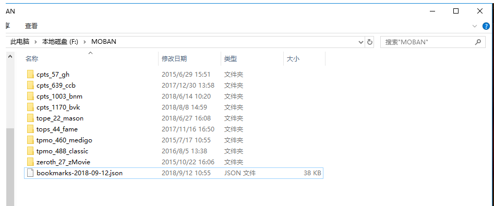
Task: Open the 查看 ribbon tab
Action: [x=31, y=26]
